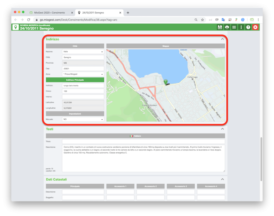This screenshot has height=216, width=274.
Task: Open the hamburger menu icon in header
Action: (x=234, y=27)
